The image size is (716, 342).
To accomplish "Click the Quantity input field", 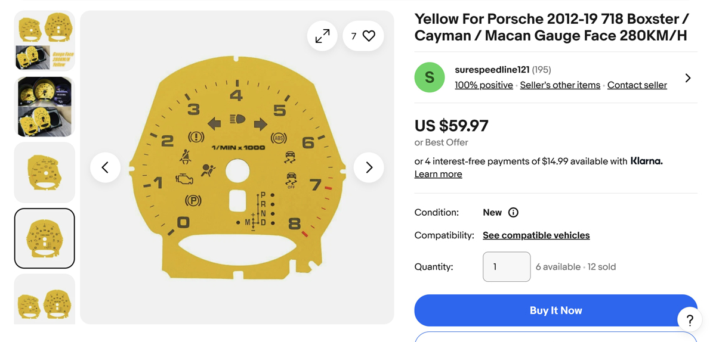I will point(507,267).
